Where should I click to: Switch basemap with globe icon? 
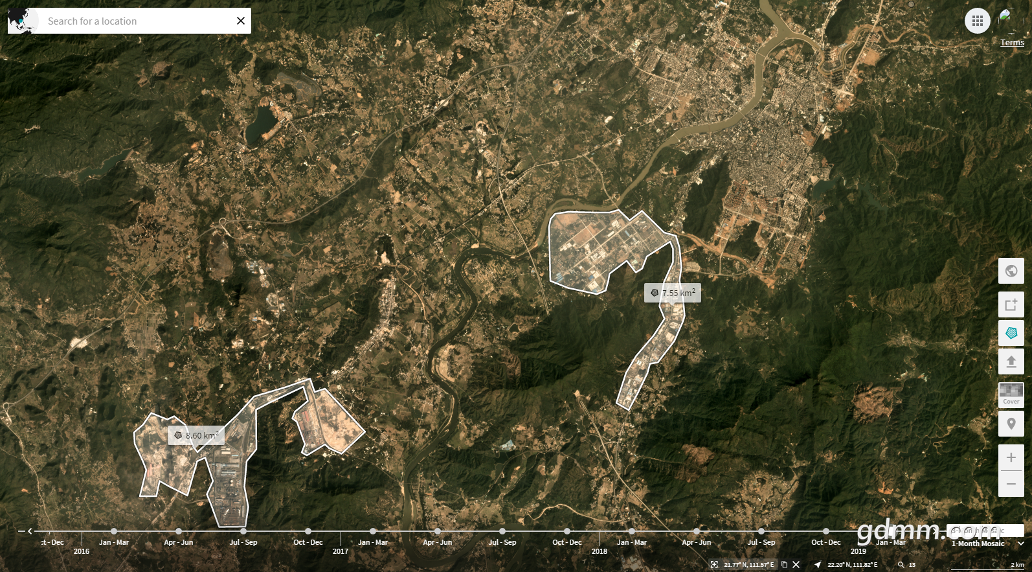tap(1011, 271)
